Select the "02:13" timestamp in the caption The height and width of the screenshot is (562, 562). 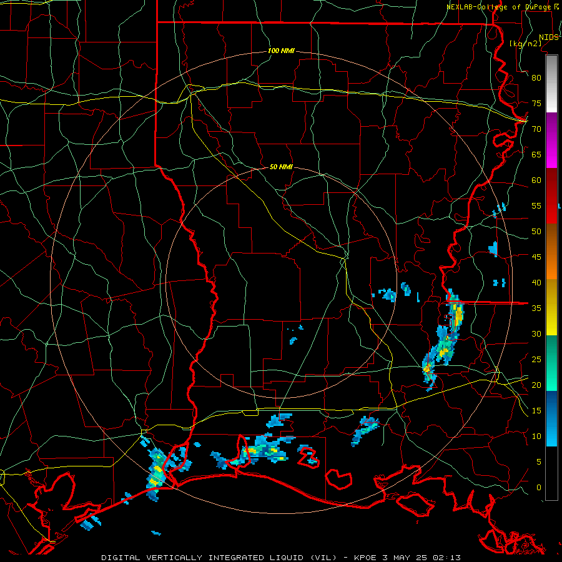coord(446,558)
